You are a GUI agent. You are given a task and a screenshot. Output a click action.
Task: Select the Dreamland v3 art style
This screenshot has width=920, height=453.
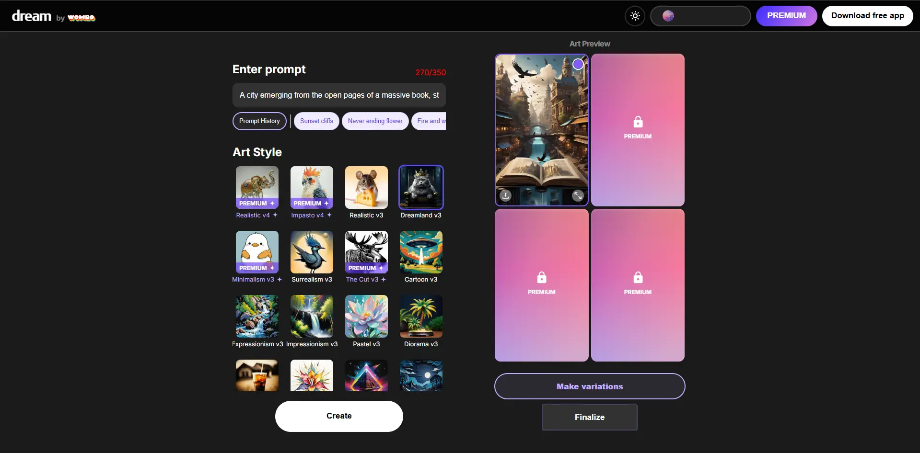(x=421, y=187)
